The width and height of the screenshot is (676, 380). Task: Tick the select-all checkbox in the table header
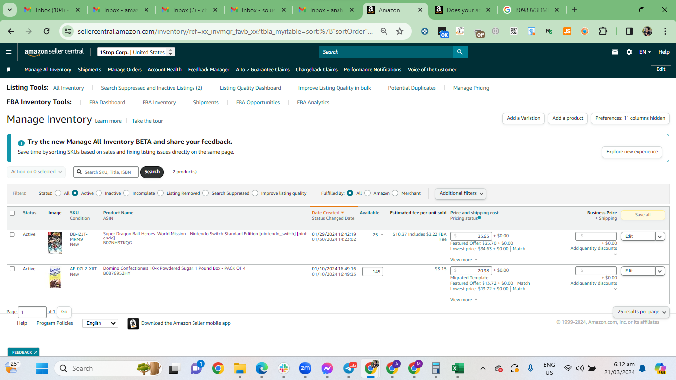click(12, 213)
